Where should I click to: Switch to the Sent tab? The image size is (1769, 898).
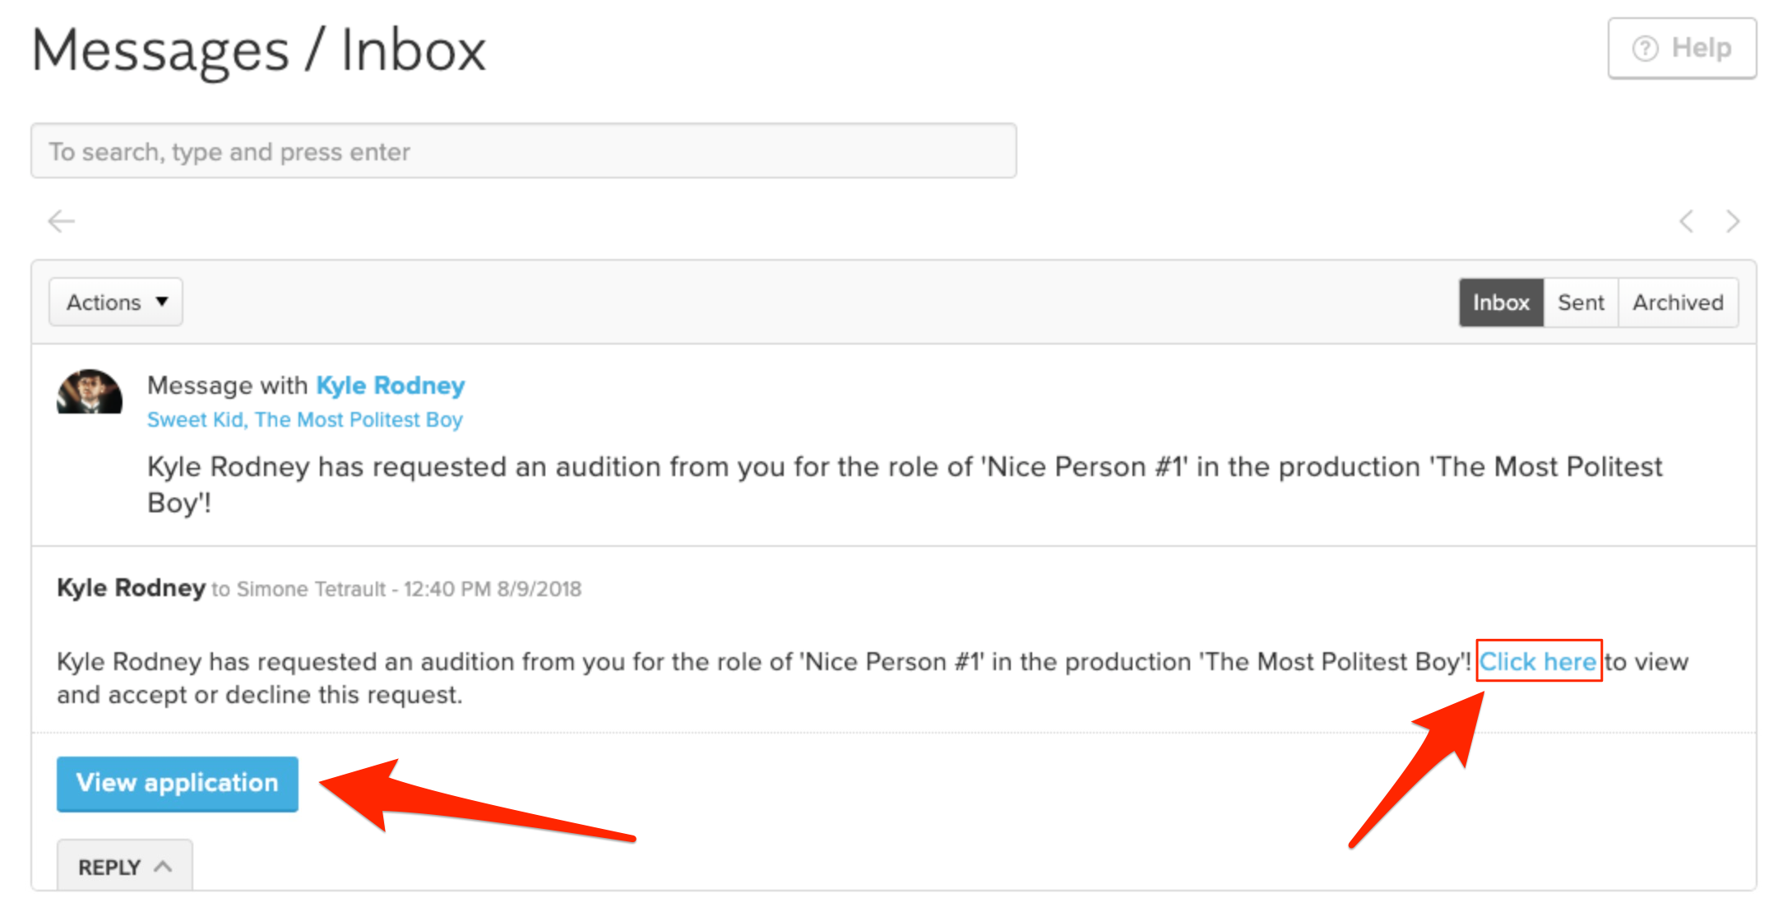(1581, 303)
